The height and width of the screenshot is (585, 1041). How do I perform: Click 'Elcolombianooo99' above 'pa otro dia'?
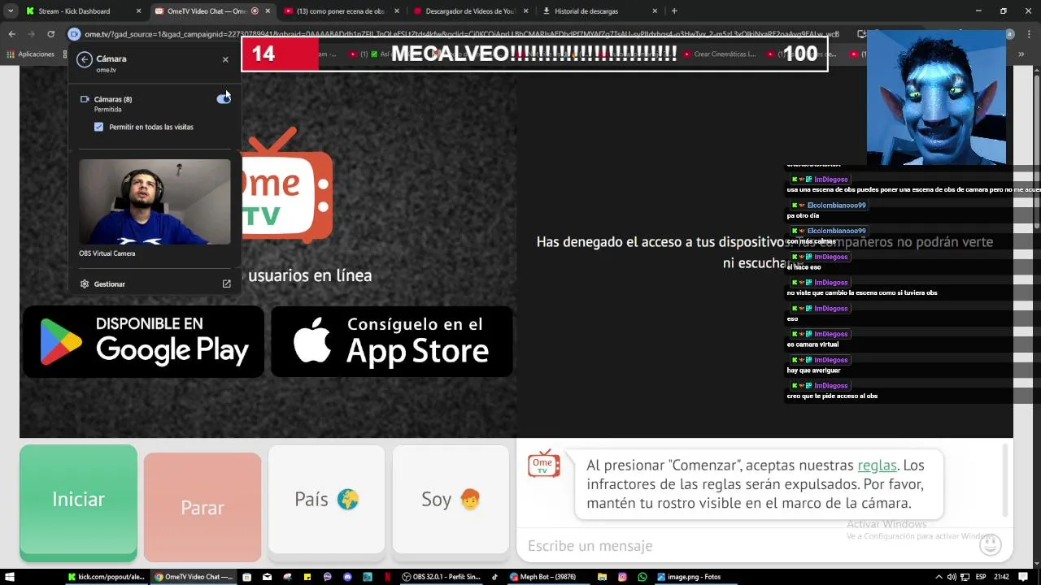tap(836, 205)
